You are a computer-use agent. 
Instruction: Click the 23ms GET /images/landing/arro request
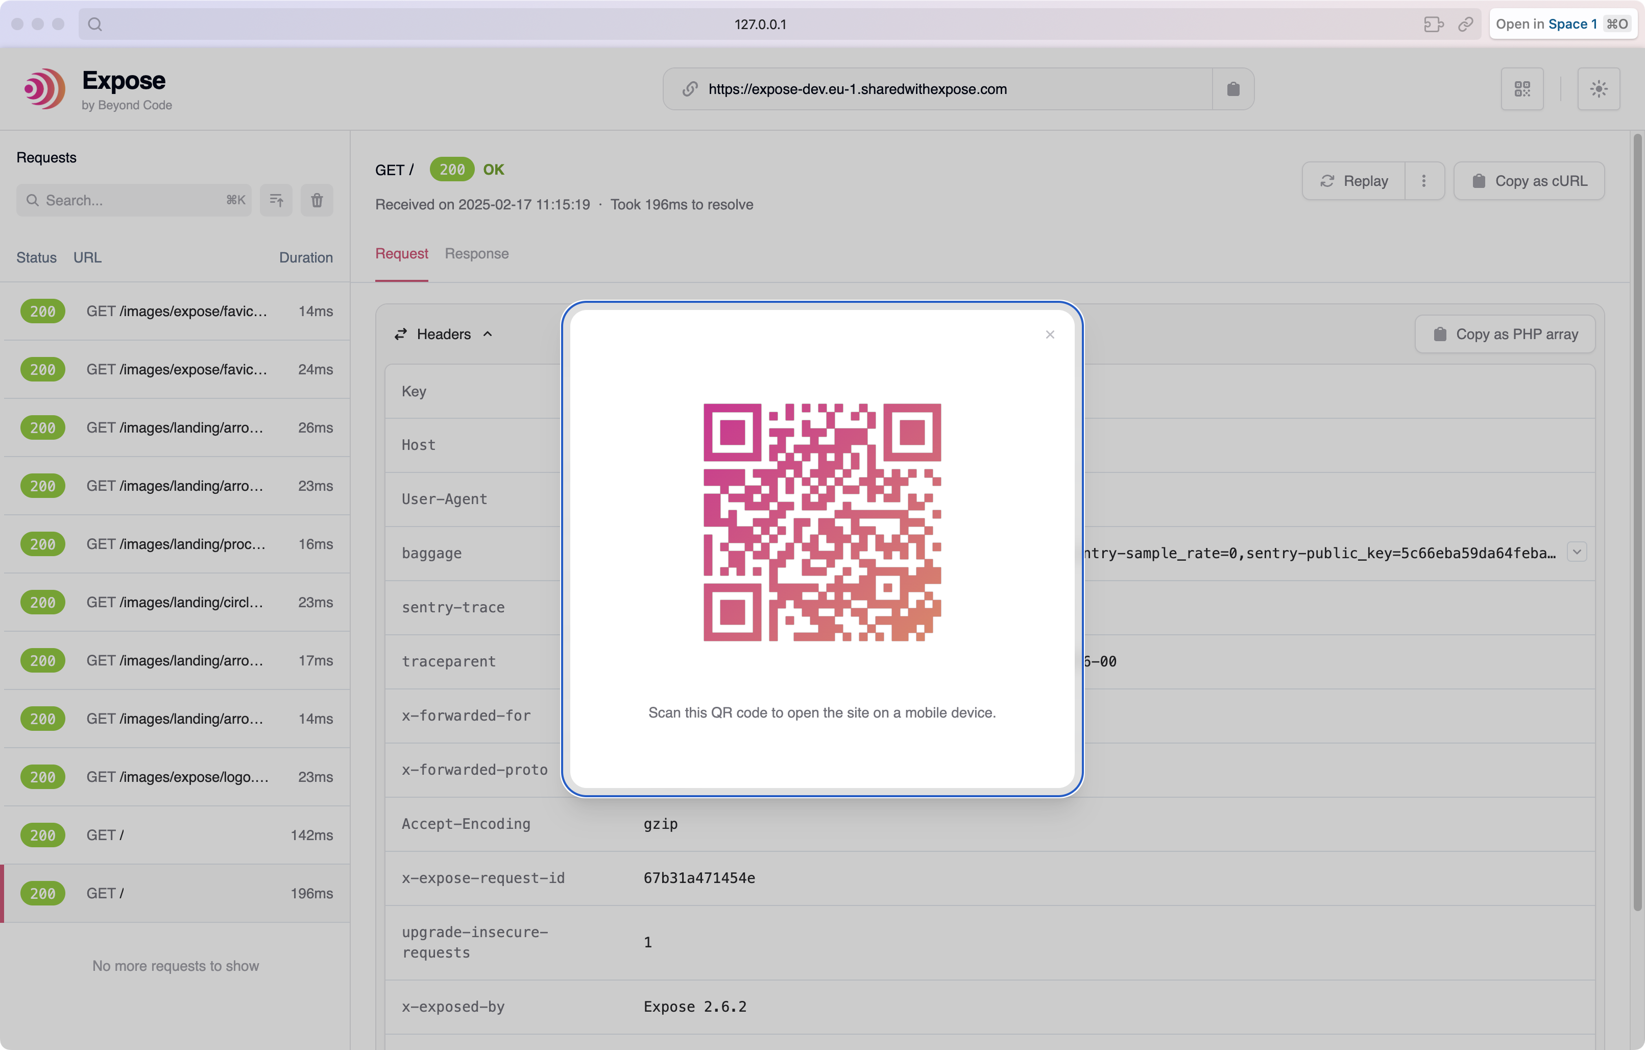coord(175,486)
